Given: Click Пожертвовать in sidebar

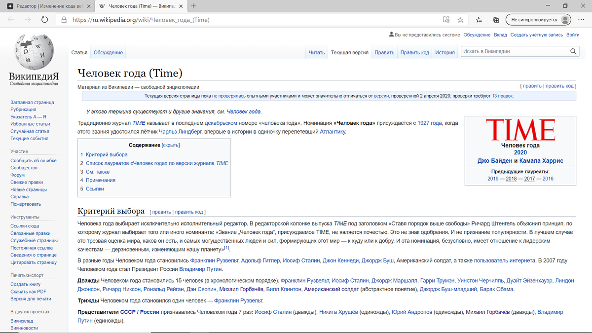Looking at the screenshot, I should [26, 204].
